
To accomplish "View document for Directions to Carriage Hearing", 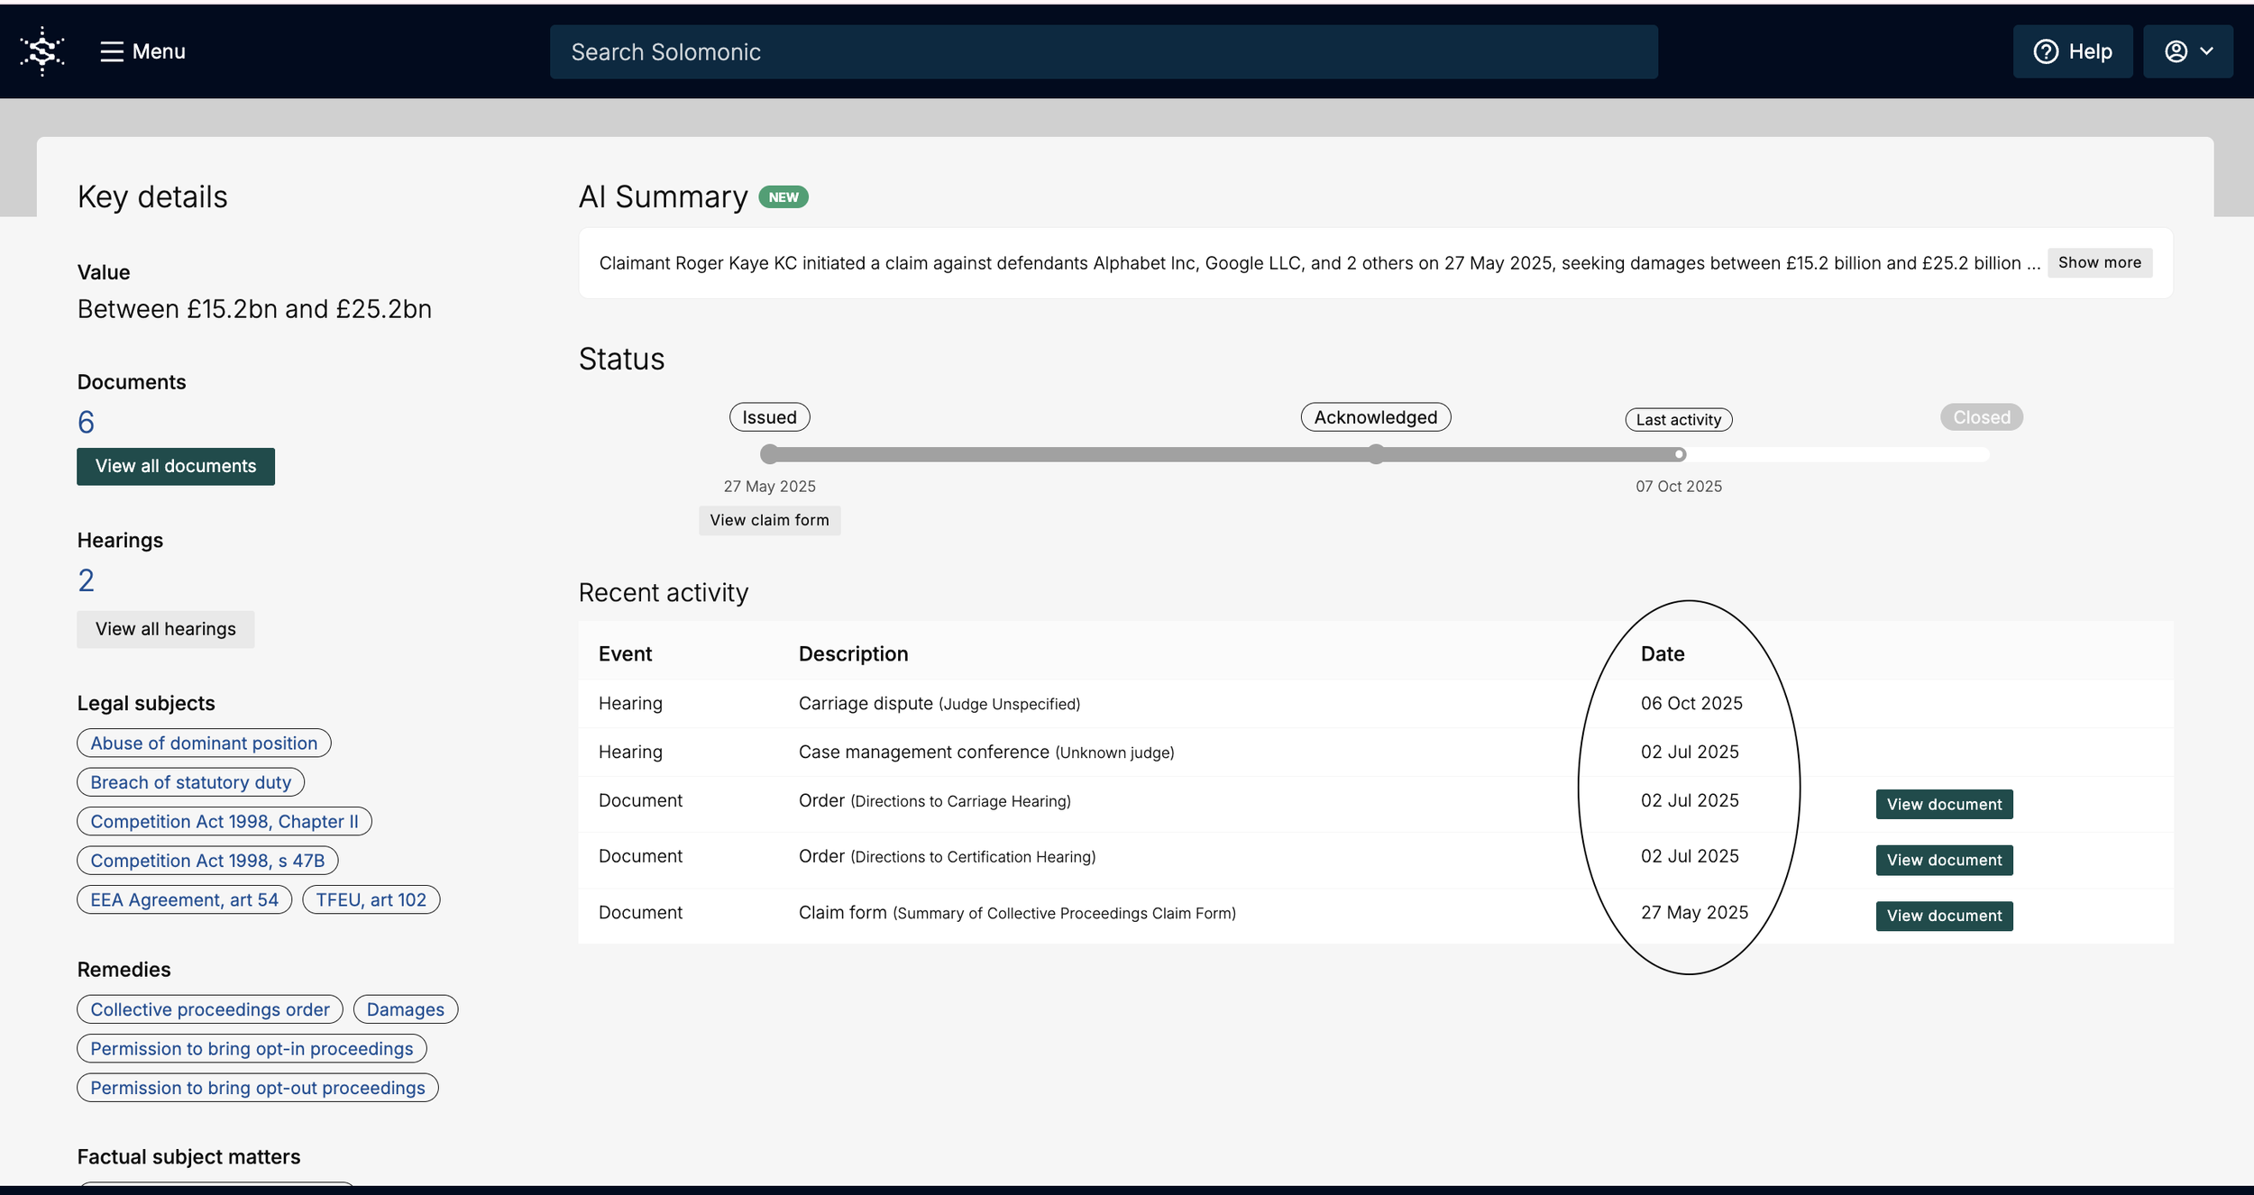I will [1943, 804].
